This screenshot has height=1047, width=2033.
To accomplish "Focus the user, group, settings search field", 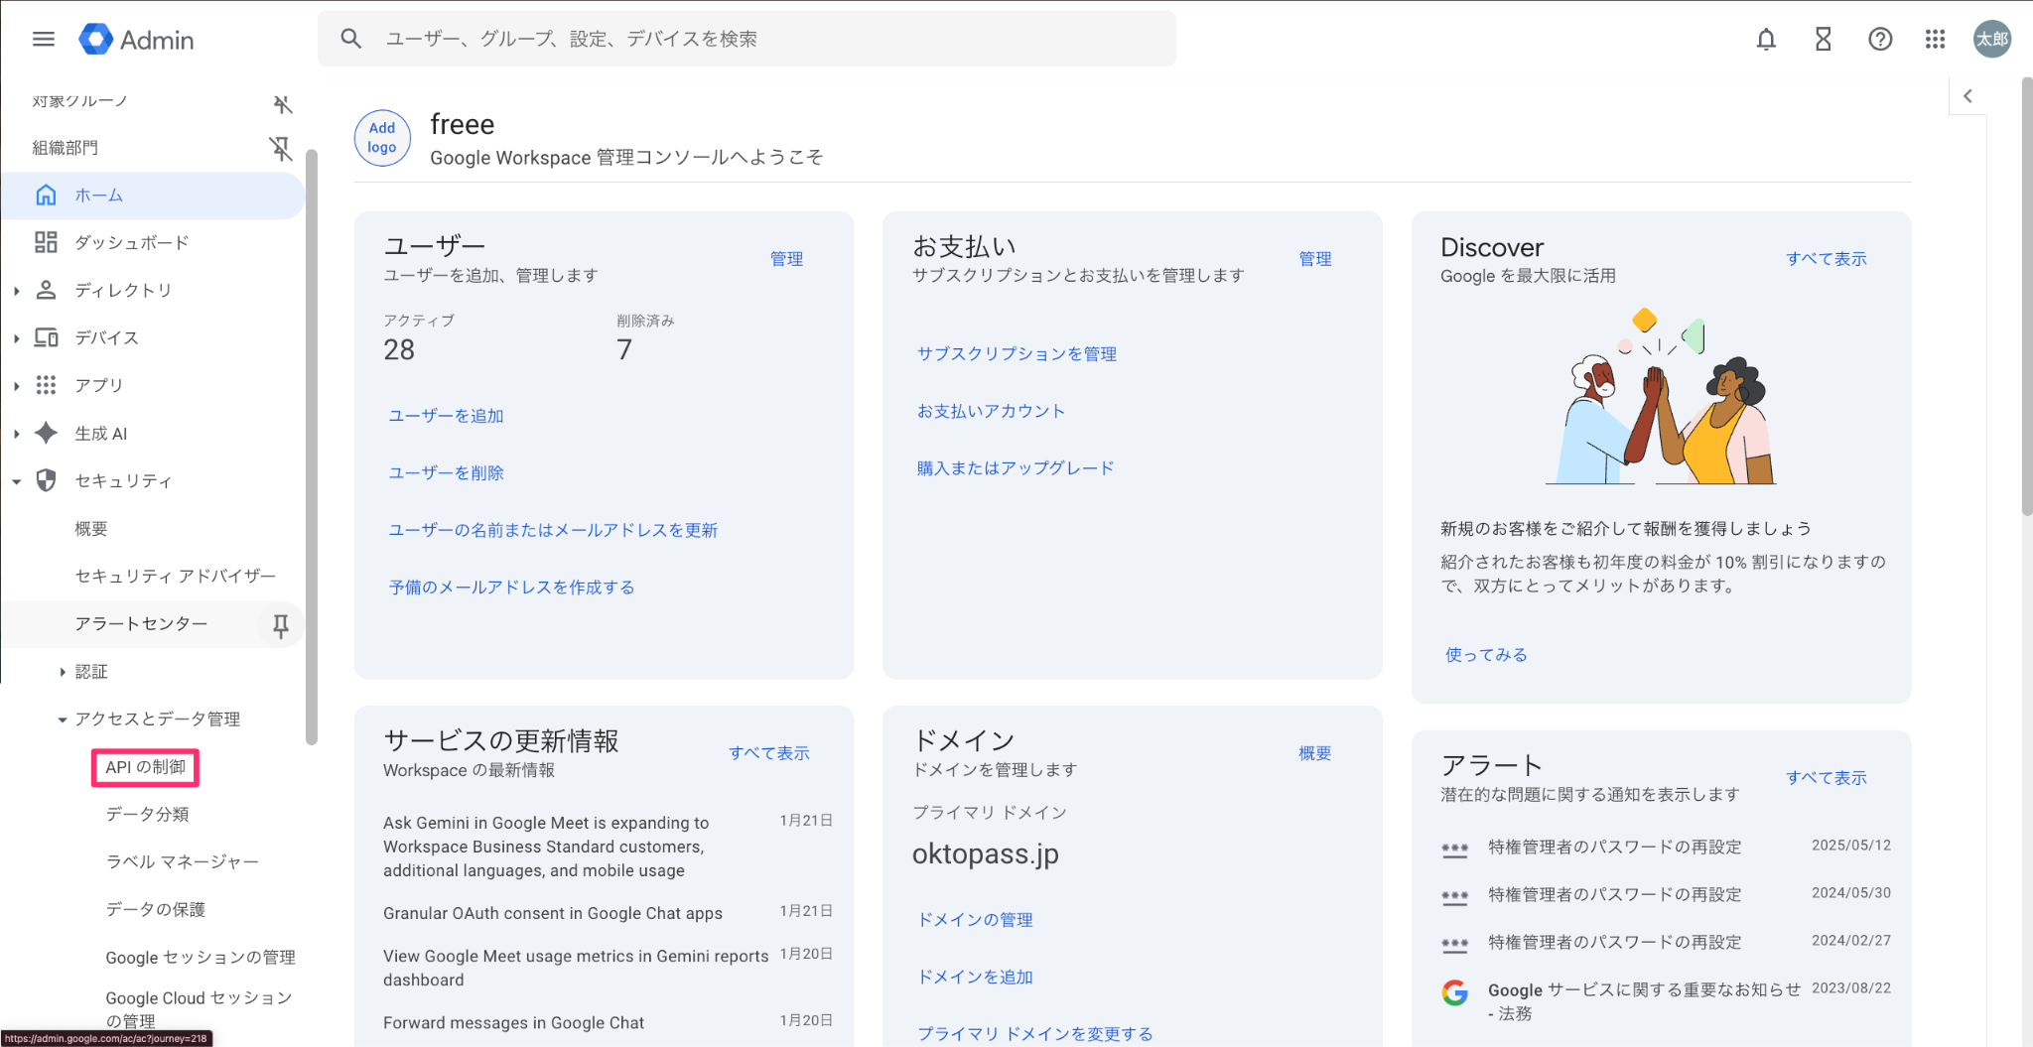I will [x=746, y=39].
